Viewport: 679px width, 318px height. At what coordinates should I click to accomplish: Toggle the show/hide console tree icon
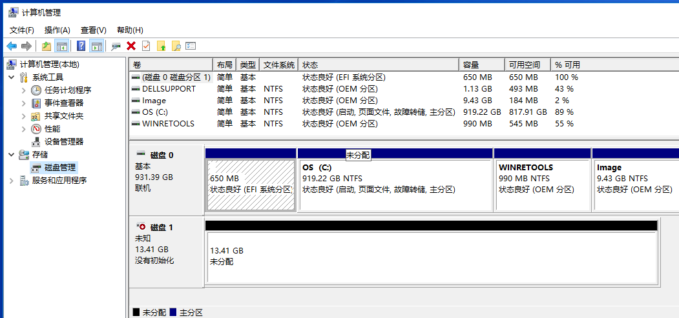(x=61, y=46)
